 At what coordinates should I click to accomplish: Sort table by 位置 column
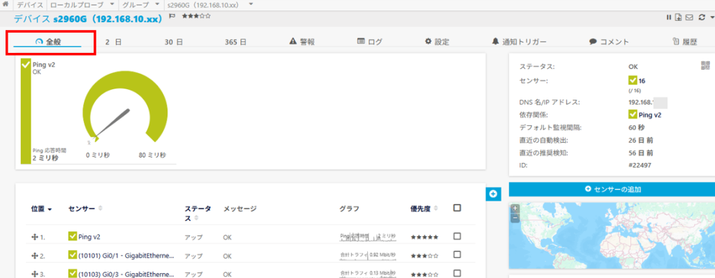pos(41,209)
